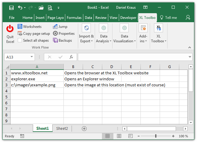Image resolution: width=197 pixels, height=143 pixels.
Task: Select cell with www.xltoolbox.net
Action: coord(37,73)
